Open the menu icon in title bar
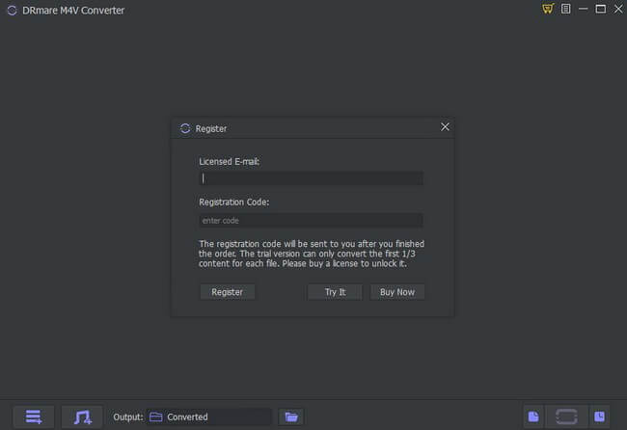The height and width of the screenshot is (430, 627). click(566, 9)
